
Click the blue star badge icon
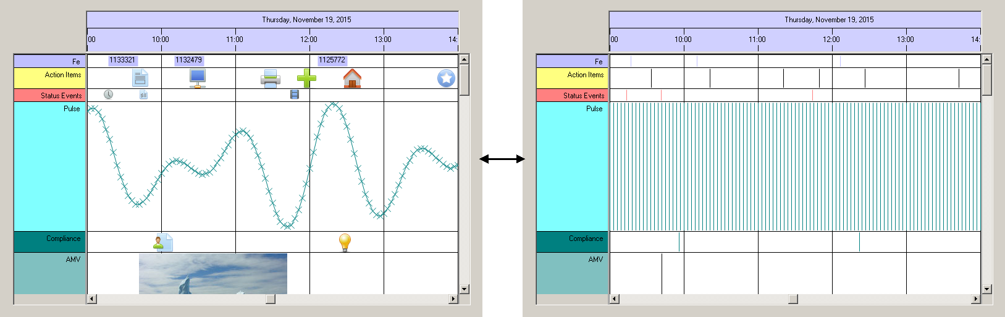click(x=446, y=78)
